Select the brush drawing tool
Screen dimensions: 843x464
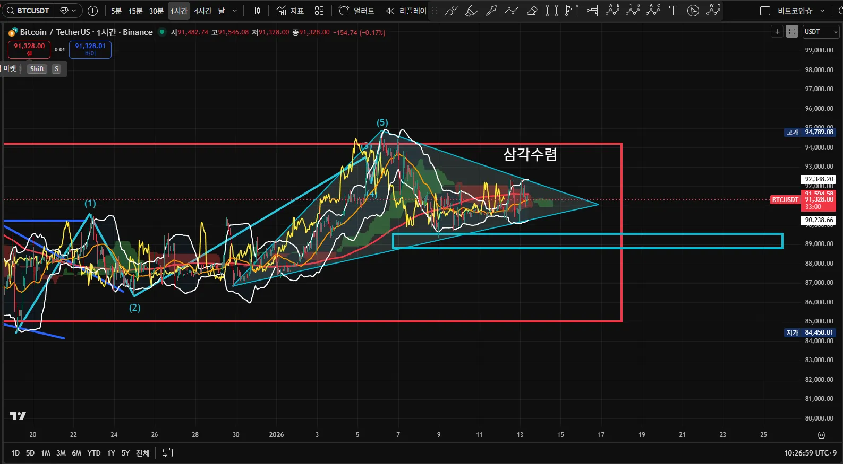click(451, 11)
